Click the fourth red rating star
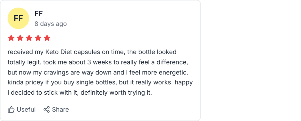Screen dimensions: 301x121 pos(38,38)
